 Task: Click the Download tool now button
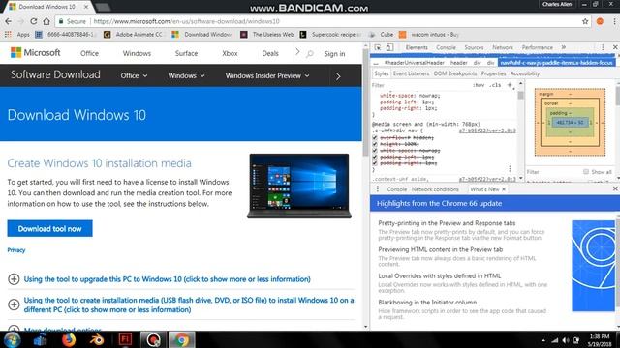pyautogui.click(x=49, y=228)
